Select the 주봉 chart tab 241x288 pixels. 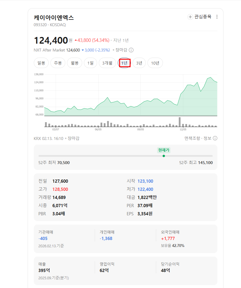[58, 63]
